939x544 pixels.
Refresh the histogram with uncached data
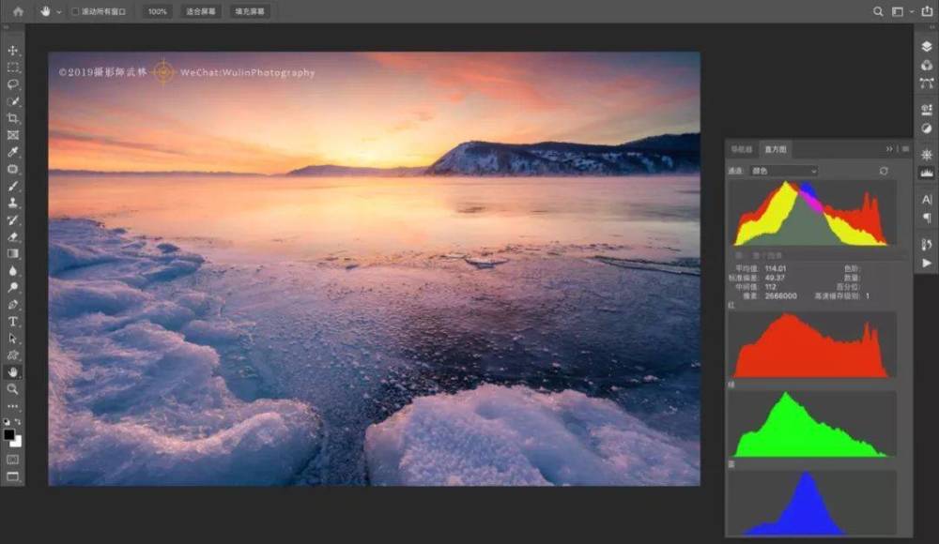(884, 171)
